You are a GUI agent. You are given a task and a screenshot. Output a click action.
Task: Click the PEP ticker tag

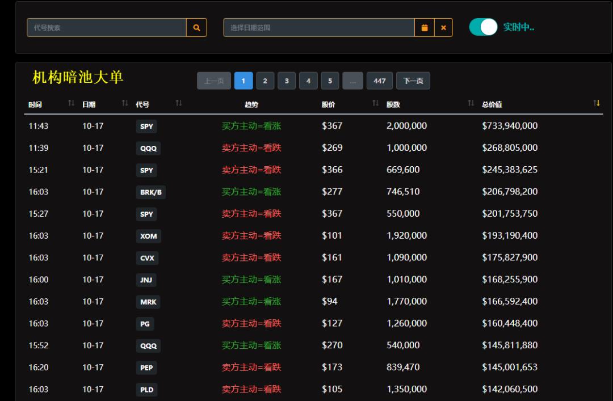point(146,368)
